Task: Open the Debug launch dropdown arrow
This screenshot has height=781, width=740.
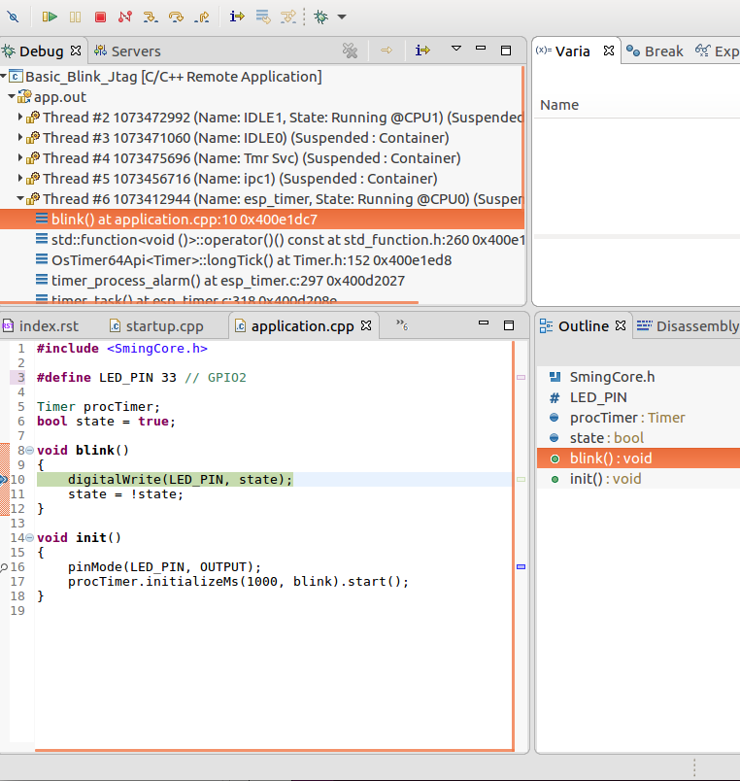Action: click(x=342, y=17)
